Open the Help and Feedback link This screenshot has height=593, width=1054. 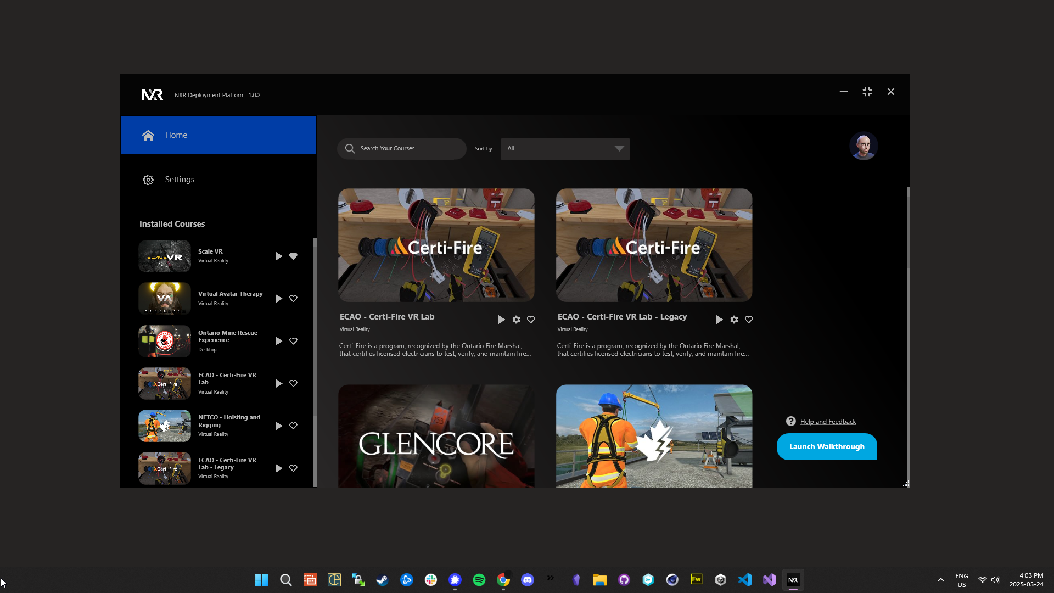(828, 422)
